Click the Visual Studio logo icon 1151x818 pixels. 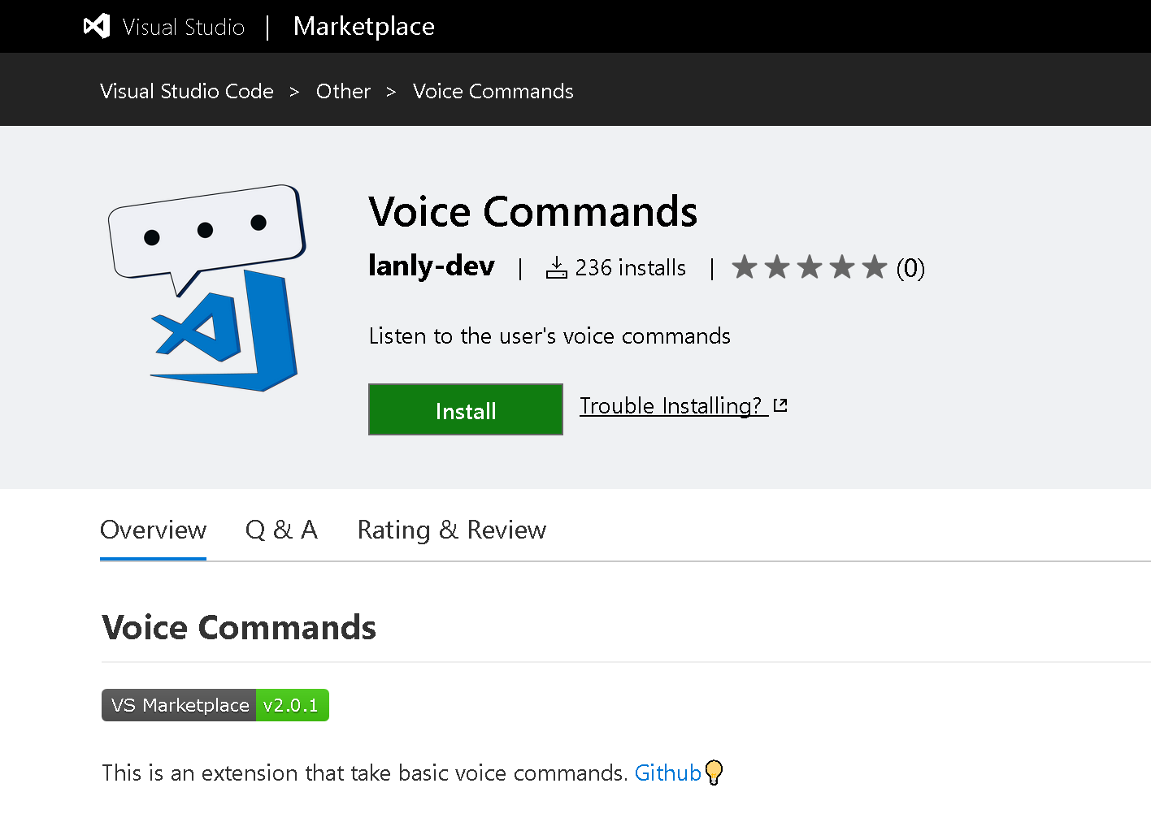pyautogui.click(x=97, y=26)
